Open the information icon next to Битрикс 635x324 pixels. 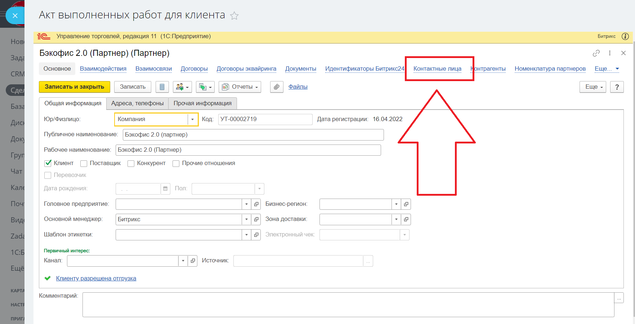625,36
